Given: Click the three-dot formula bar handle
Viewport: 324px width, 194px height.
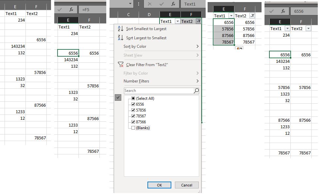Looking at the screenshot, I should point(138,4).
